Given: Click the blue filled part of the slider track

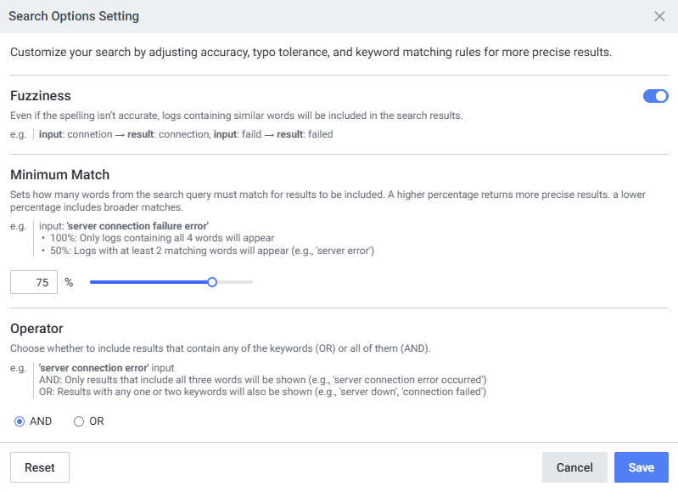Looking at the screenshot, I should [148, 282].
